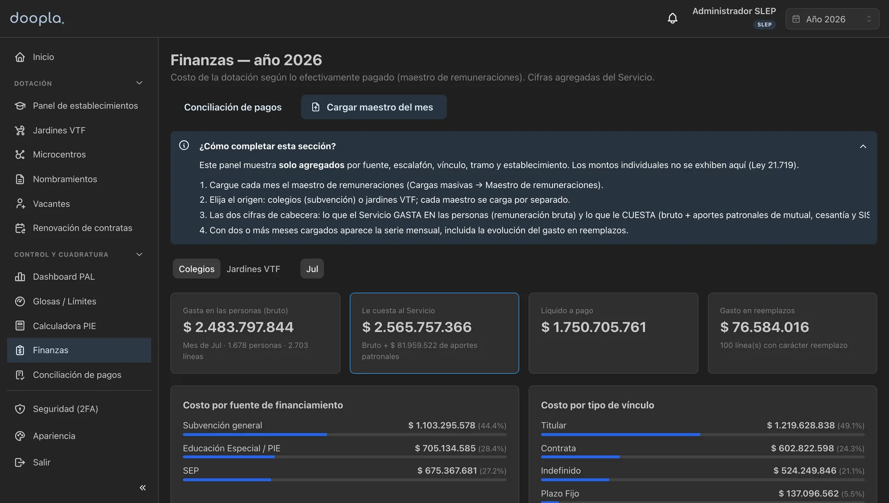This screenshot has width=889, height=503.
Task: Select the Le cuesta al Servicio card
Action: point(434,333)
